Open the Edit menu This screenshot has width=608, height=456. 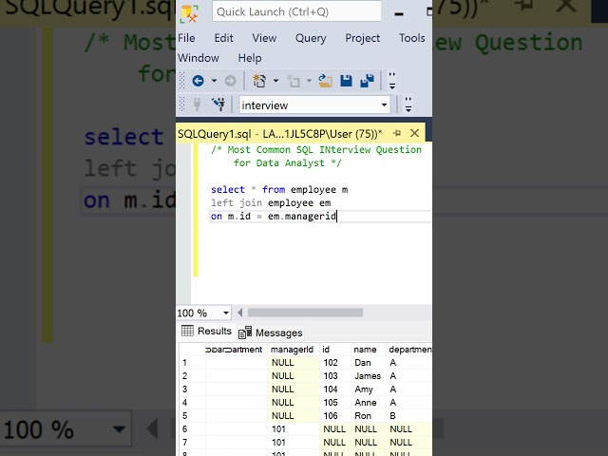click(x=224, y=38)
